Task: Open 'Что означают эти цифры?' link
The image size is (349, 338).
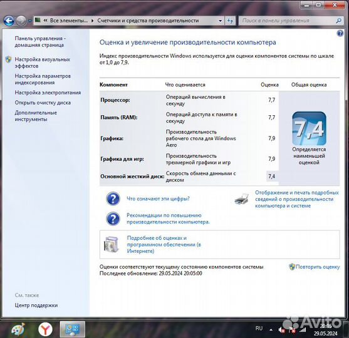Action: (158, 198)
